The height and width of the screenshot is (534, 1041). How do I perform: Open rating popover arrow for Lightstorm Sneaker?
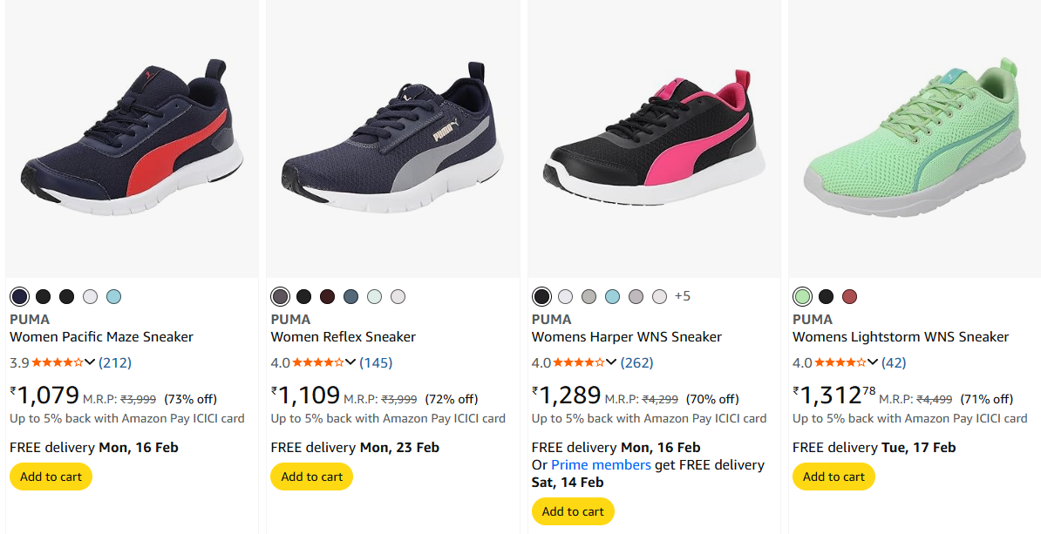pyautogui.click(x=872, y=362)
